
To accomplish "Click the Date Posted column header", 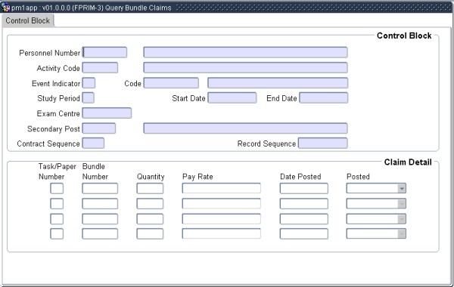I will (x=300, y=177).
